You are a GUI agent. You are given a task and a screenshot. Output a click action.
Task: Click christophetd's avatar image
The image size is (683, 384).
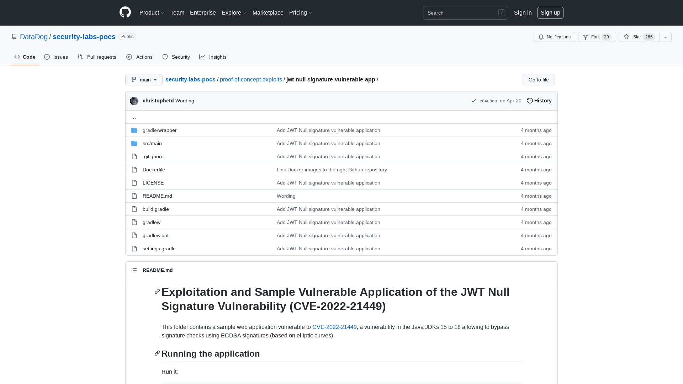pyautogui.click(x=134, y=101)
